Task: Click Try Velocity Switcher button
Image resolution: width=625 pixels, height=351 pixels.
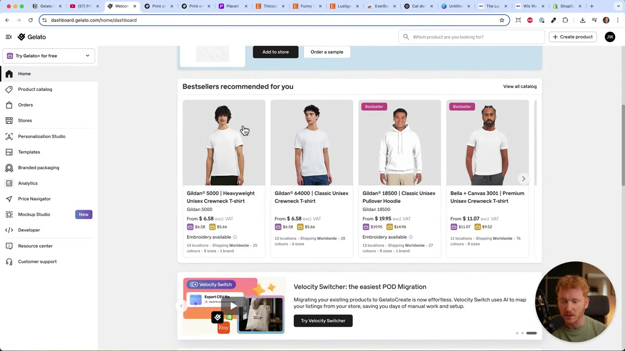Action: [x=323, y=321]
